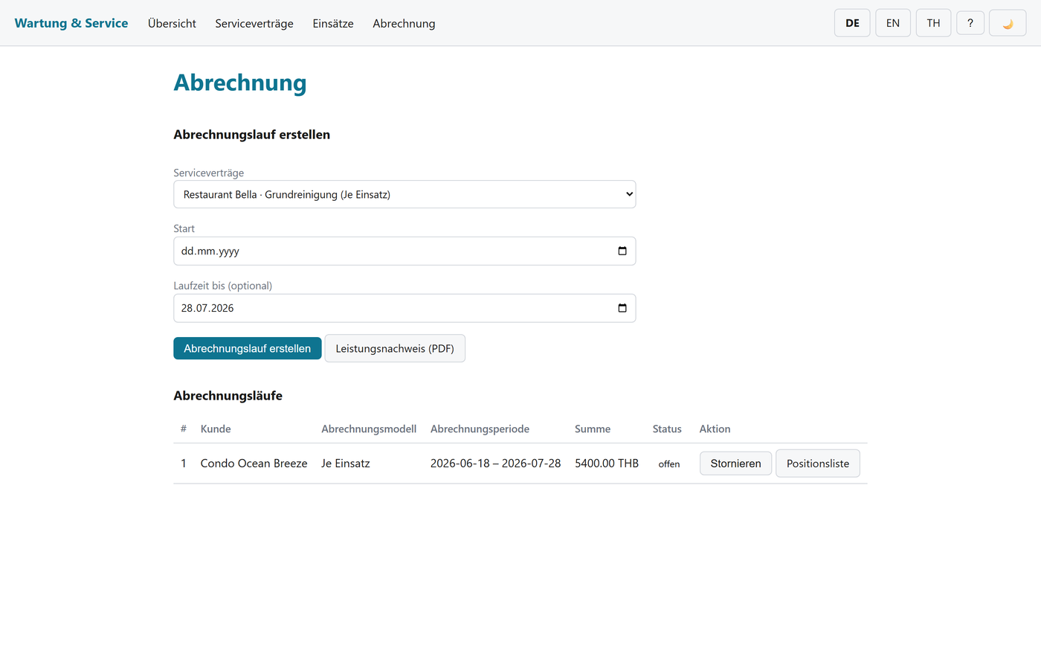Screen dimensions: 1041x651
Task: Open the Serviceverträge menu item
Action: point(254,23)
